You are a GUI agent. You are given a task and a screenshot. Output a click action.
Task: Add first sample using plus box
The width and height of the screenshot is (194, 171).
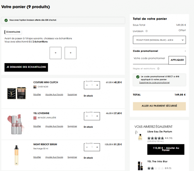coord(56,53)
